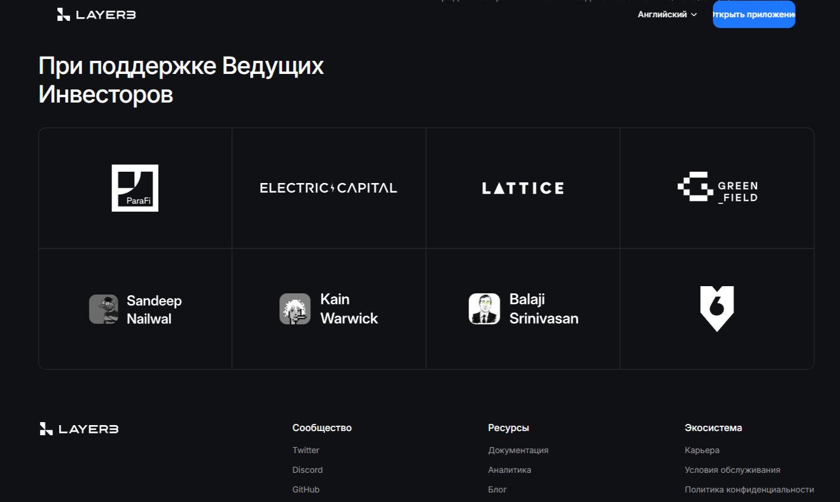Open the Блог link
Viewport: 840px width, 502px height.
[497, 489]
